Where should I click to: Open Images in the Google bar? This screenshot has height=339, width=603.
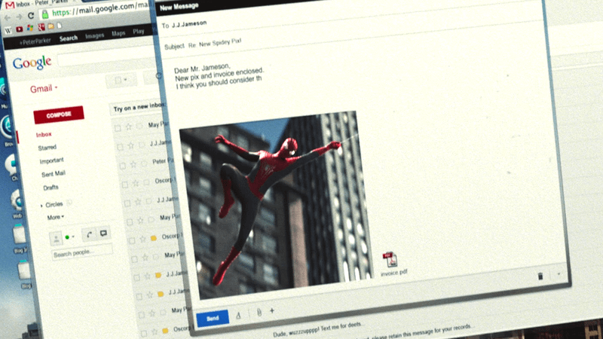pos(95,35)
